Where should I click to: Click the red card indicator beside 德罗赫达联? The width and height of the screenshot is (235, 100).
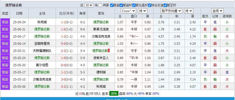coord(109,51)
